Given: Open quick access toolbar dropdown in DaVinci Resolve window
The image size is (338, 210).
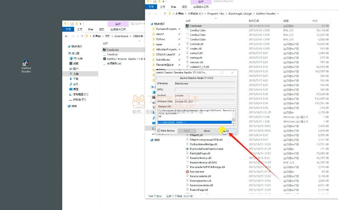Looking at the screenshot, I should coord(163,1).
